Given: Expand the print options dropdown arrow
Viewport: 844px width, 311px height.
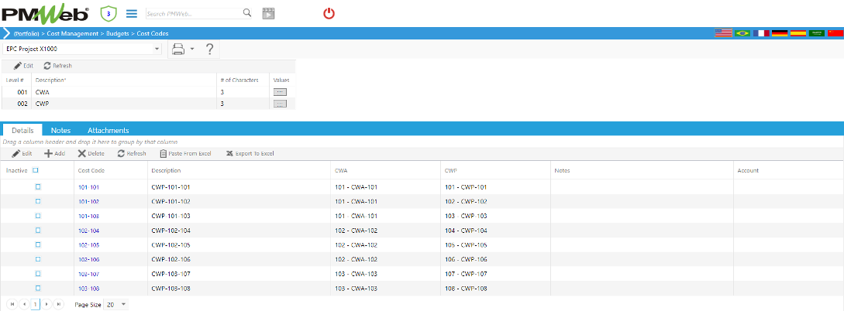Looking at the screenshot, I should (191, 50).
